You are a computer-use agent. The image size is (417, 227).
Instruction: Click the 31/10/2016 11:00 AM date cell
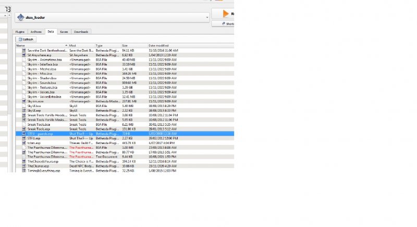click(163, 50)
